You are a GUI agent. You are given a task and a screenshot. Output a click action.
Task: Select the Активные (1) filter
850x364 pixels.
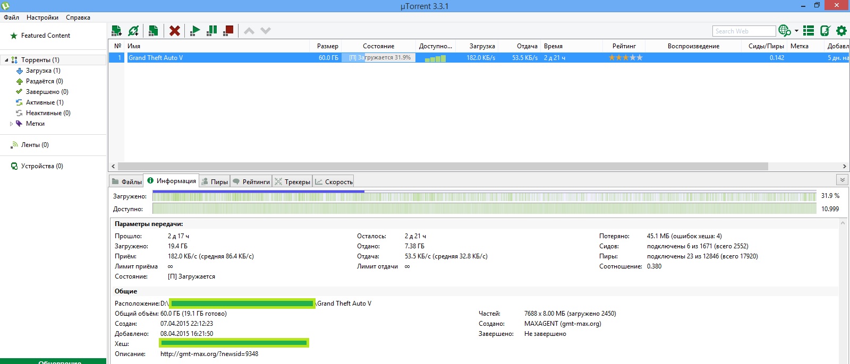pyautogui.click(x=45, y=102)
